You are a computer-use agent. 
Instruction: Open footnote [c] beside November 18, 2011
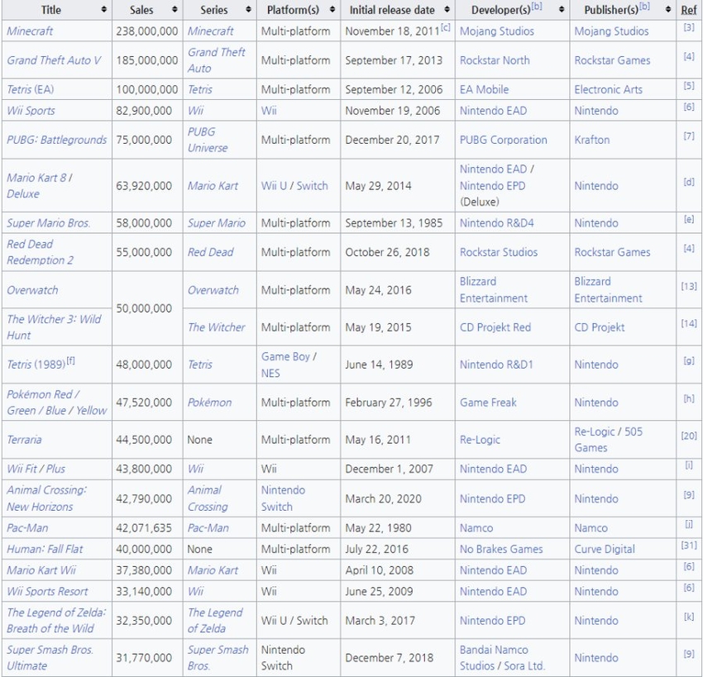445,27
